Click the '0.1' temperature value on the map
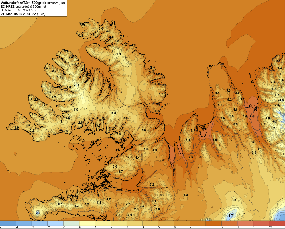The image size is (285, 229). (x=60, y=204)
